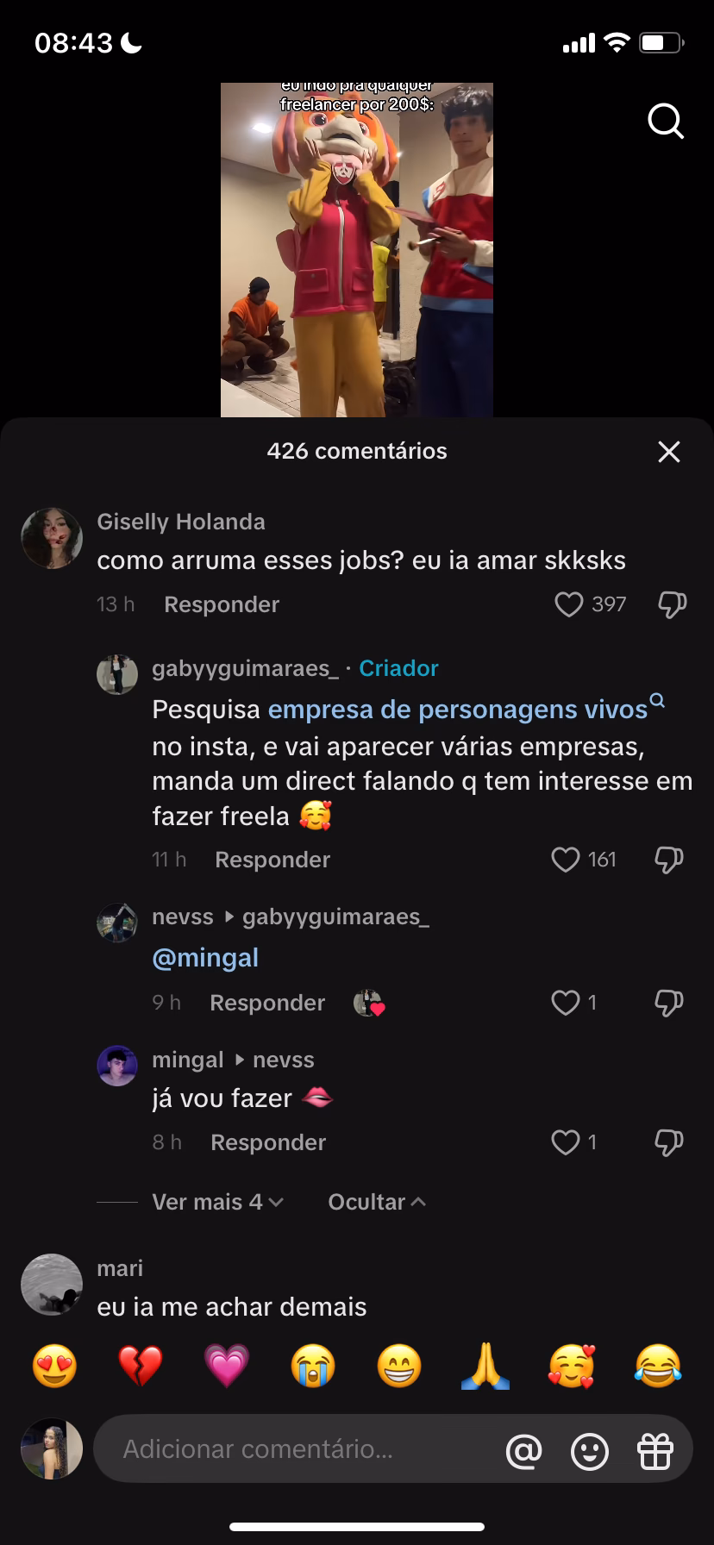The image size is (714, 1545).
Task: Open mention @ icon in comment bar
Action: pyautogui.click(x=523, y=1452)
